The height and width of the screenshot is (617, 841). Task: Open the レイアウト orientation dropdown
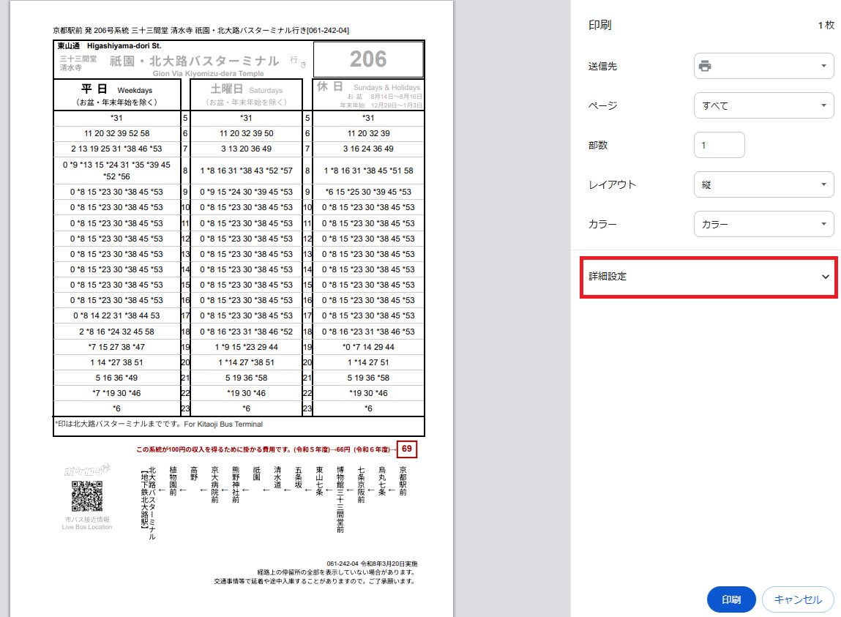[763, 184]
